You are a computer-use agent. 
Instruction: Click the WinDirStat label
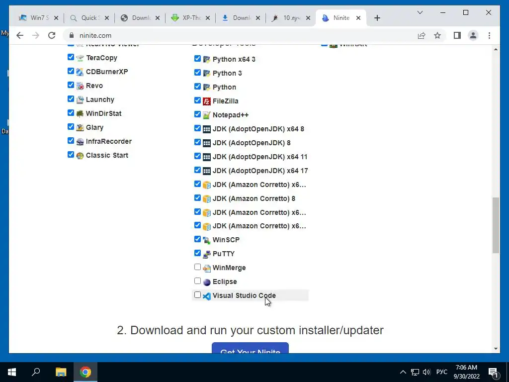click(103, 114)
